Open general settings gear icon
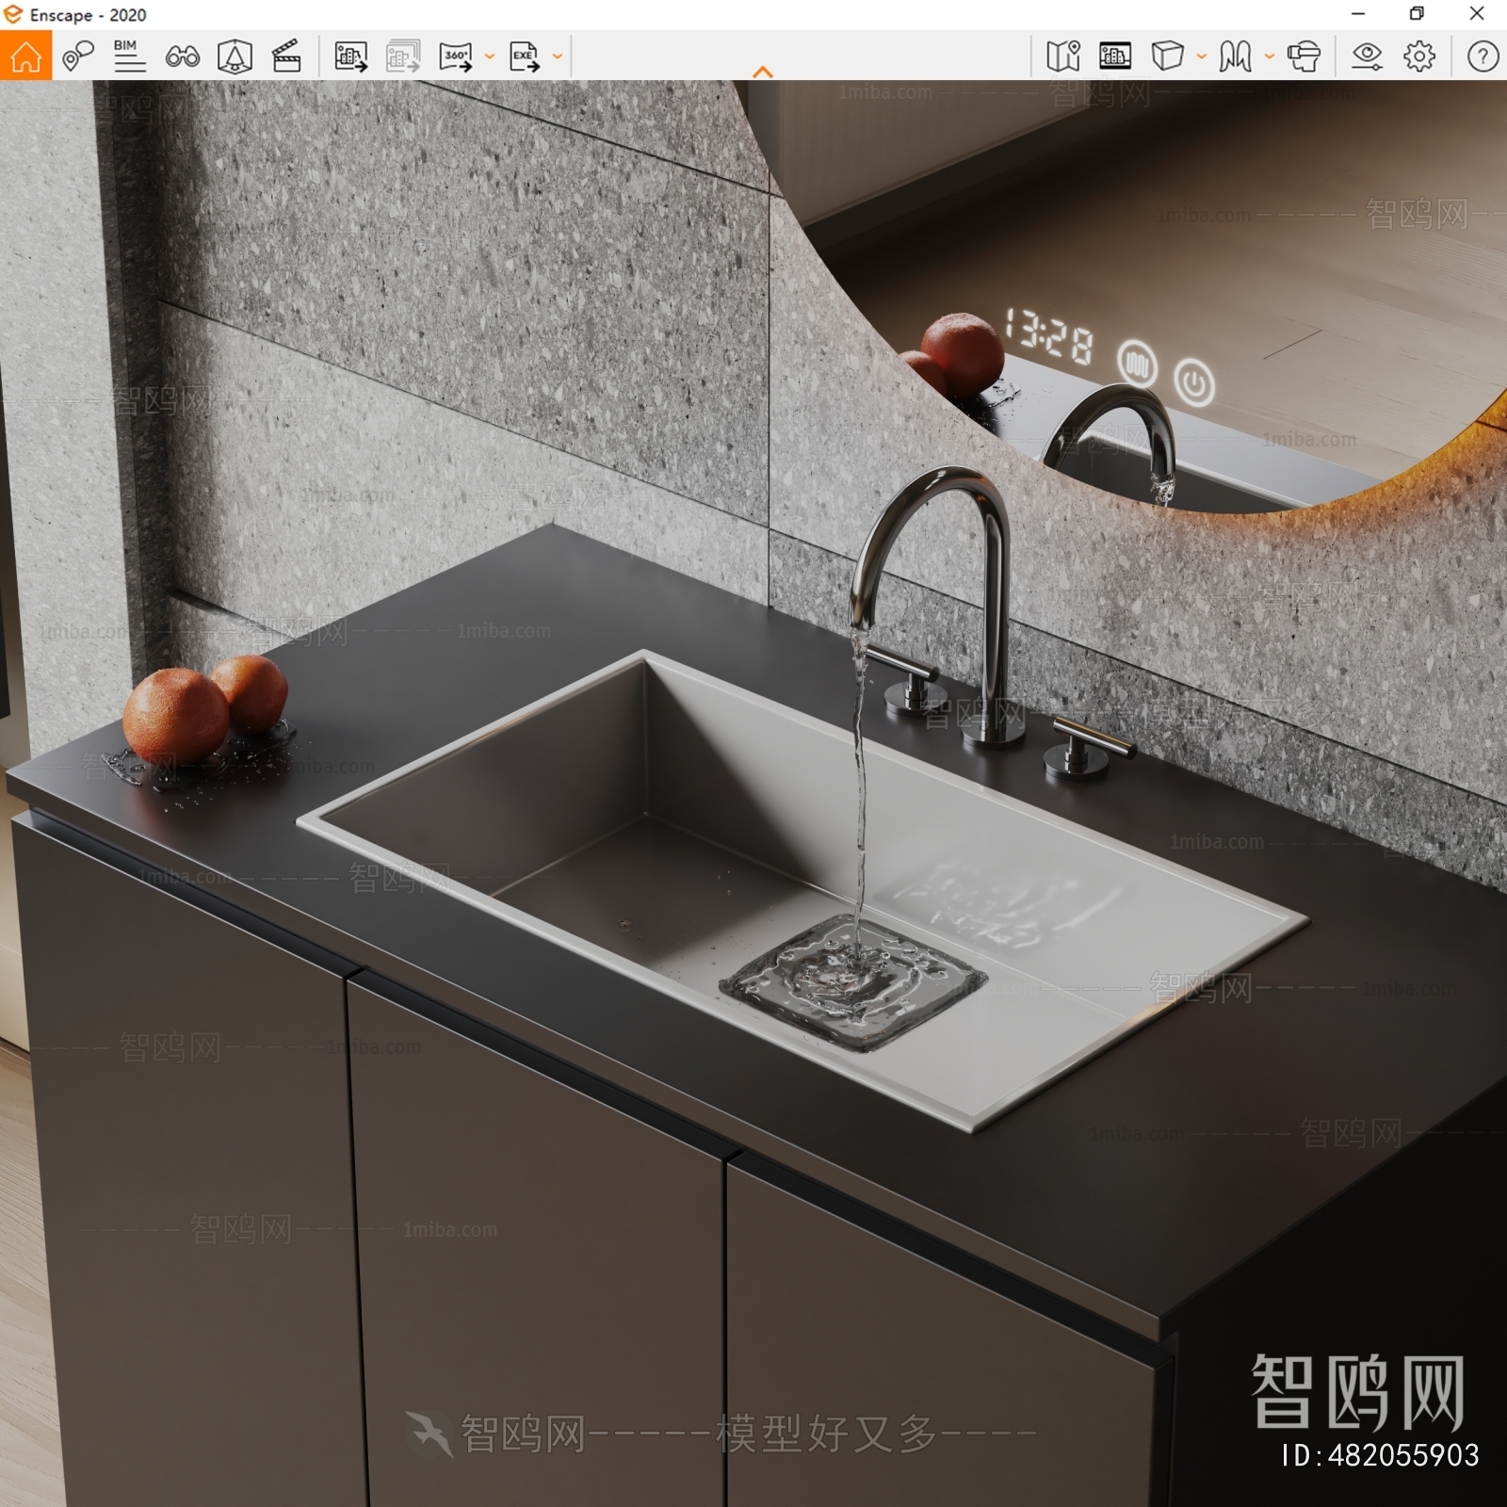Screen dimensions: 1507x1507 [1419, 57]
